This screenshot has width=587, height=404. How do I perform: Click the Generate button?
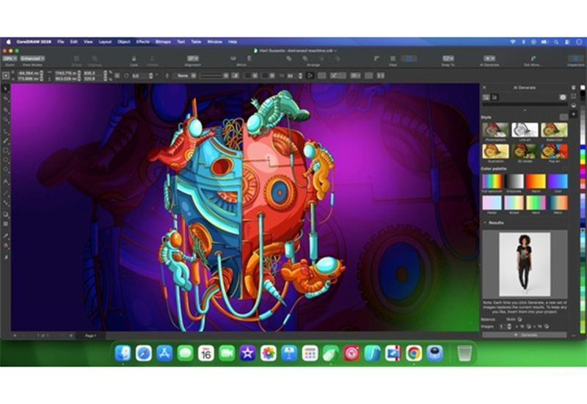(x=524, y=334)
